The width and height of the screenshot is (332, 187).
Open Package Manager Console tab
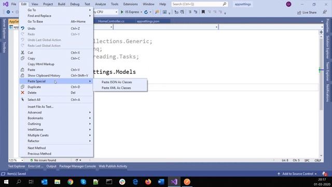[x=77, y=166]
